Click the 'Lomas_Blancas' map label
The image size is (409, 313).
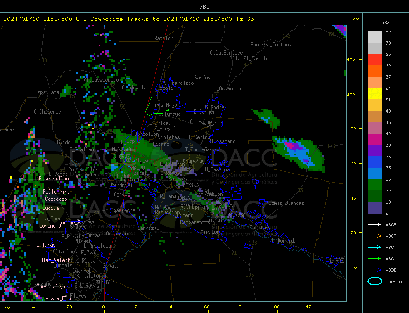click(286, 203)
